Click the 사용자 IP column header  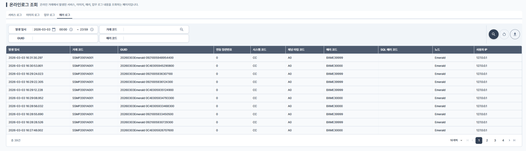(x=498, y=50)
